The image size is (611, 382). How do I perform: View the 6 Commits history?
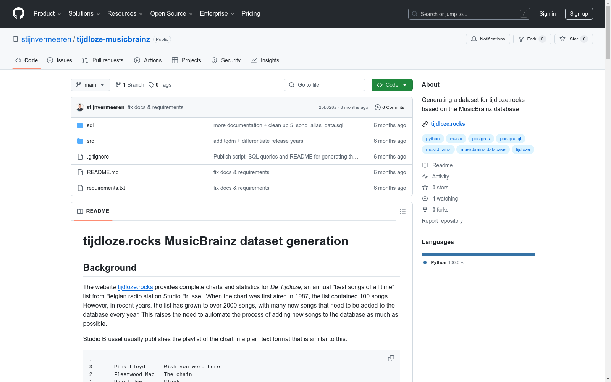[x=390, y=107]
